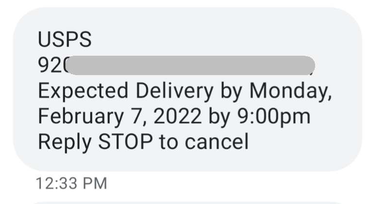Tap the word February in delivery date
The width and height of the screenshot is (387, 204).
click(x=81, y=117)
